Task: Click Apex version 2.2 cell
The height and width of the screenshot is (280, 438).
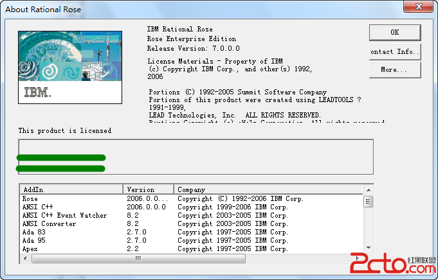Action: click(x=132, y=249)
